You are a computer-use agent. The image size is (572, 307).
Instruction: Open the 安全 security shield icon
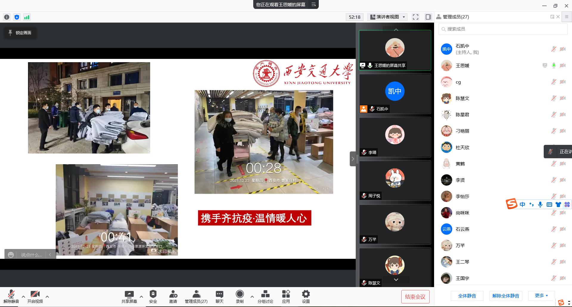tap(153, 294)
